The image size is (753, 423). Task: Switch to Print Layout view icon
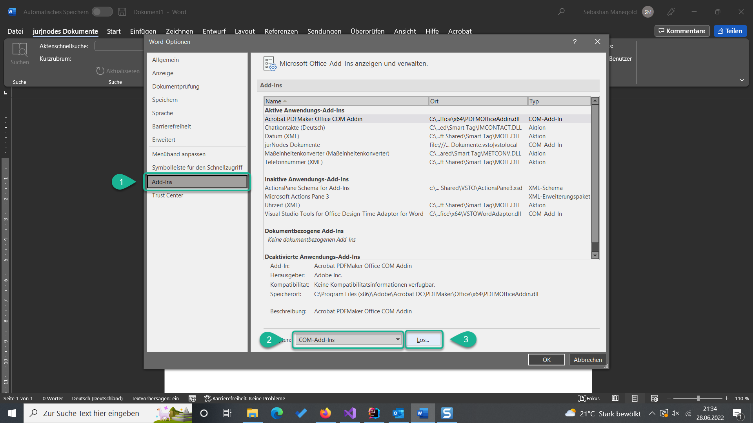coord(635,398)
